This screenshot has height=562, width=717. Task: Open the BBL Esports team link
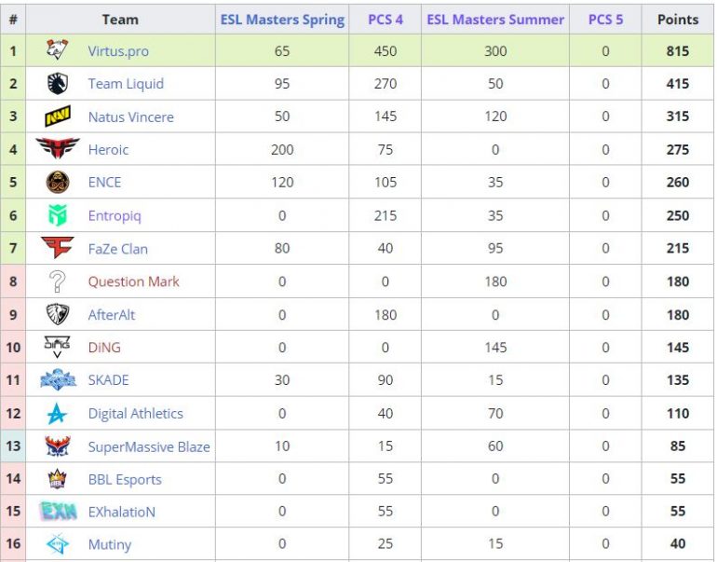pyautogui.click(x=125, y=479)
